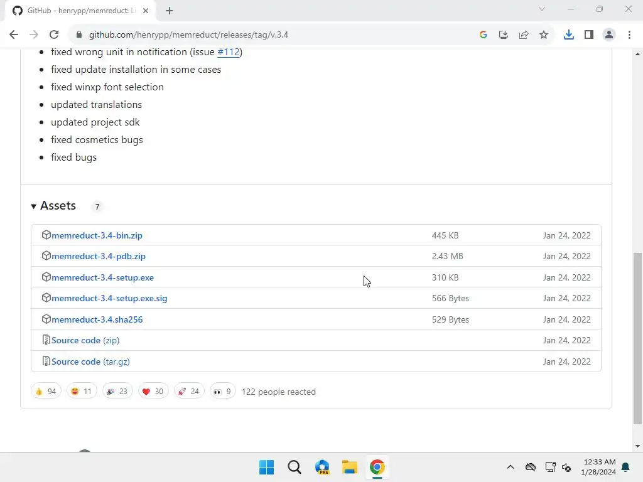The height and width of the screenshot is (482, 643).
Task: Click zip file icon beside Source code (zip)
Action: pyautogui.click(x=46, y=340)
